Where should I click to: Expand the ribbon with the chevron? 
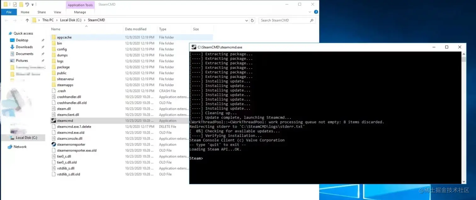coord(310,12)
